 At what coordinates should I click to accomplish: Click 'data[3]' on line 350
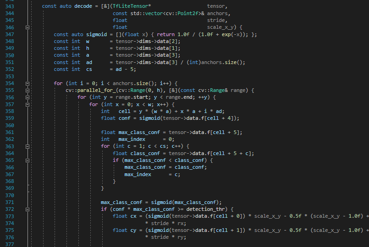pyautogui.click(x=167, y=55)
